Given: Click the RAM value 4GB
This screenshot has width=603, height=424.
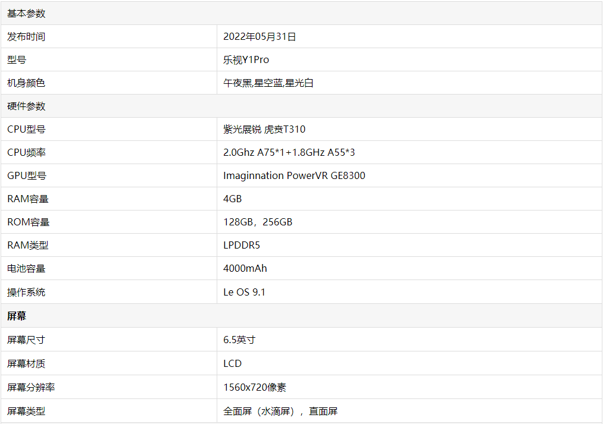Looking at the screenshot, I should (233, 199).
